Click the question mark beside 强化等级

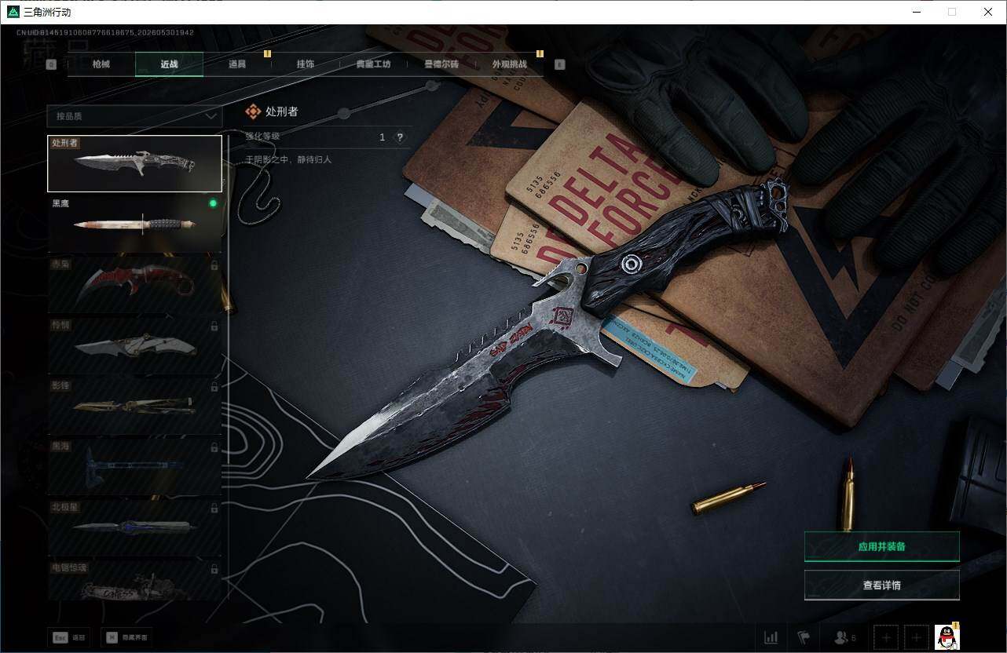[x=400, y=137]
